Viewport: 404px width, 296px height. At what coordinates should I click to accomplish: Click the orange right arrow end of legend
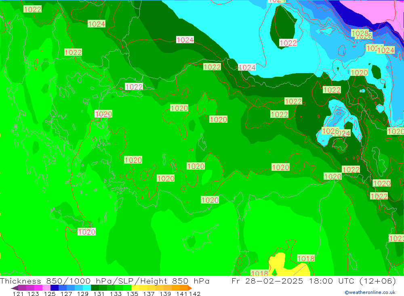pos(190,288)
